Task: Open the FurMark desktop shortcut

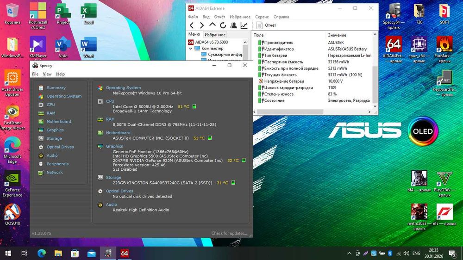Action: point(444,50)
